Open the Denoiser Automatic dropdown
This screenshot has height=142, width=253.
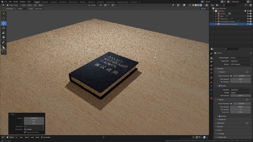coord(241,90)
